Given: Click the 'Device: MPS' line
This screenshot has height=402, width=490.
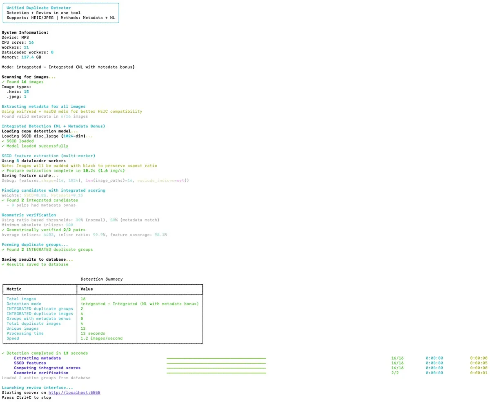Looking at the screenshot, I should coord(15,37).
